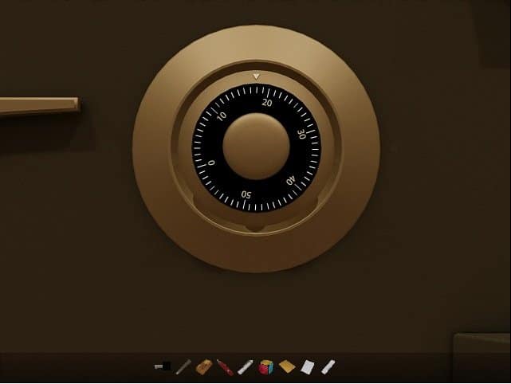Image resolution: width=511 pixels, height=384 pixels.
Task: Click the number 20 on the dial
Action: click(x=266, y=103)
